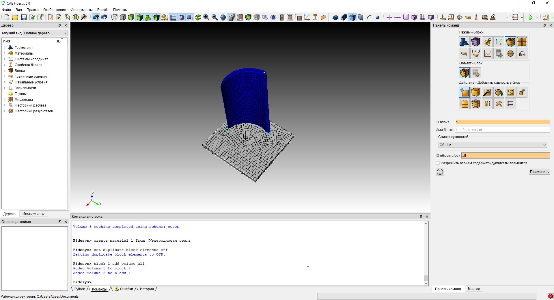Switch to the Инструменты tab
554x300 pixels.
click(33, 214)
